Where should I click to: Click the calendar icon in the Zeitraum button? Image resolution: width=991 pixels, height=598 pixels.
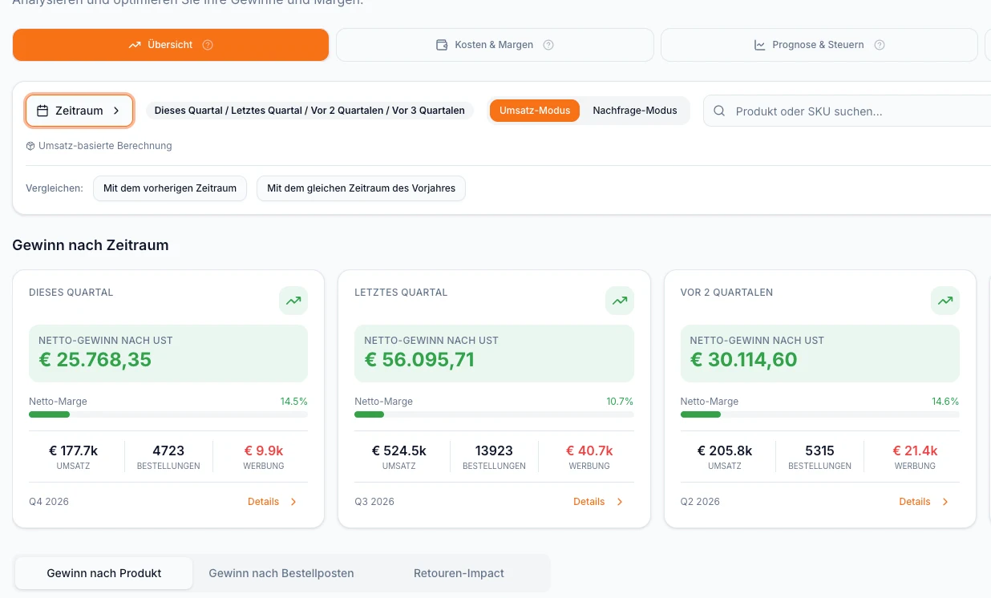42,111
